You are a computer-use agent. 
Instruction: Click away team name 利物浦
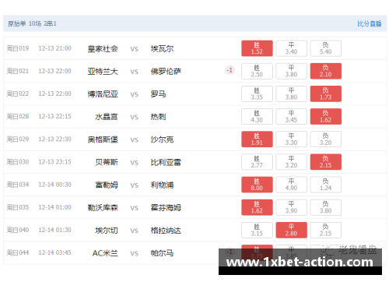tap(162, 185)
